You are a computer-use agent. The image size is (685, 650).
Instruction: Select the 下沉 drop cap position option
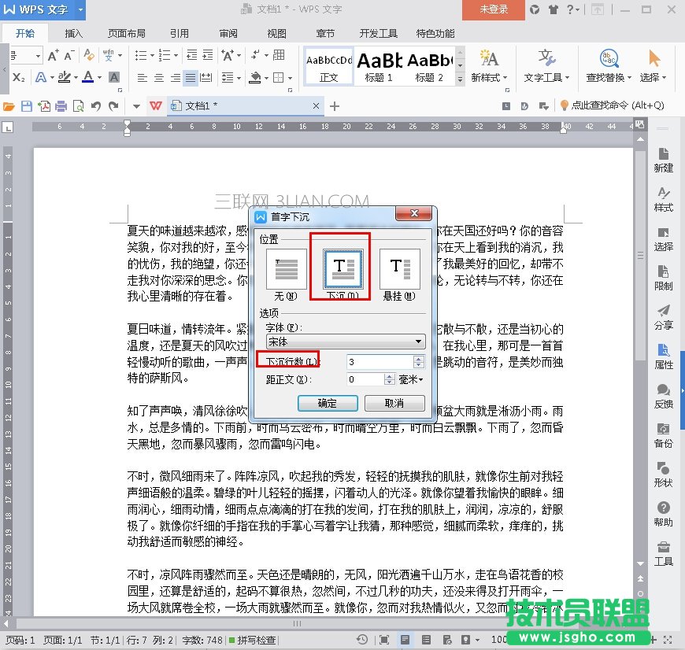click(x=342, y=268)
